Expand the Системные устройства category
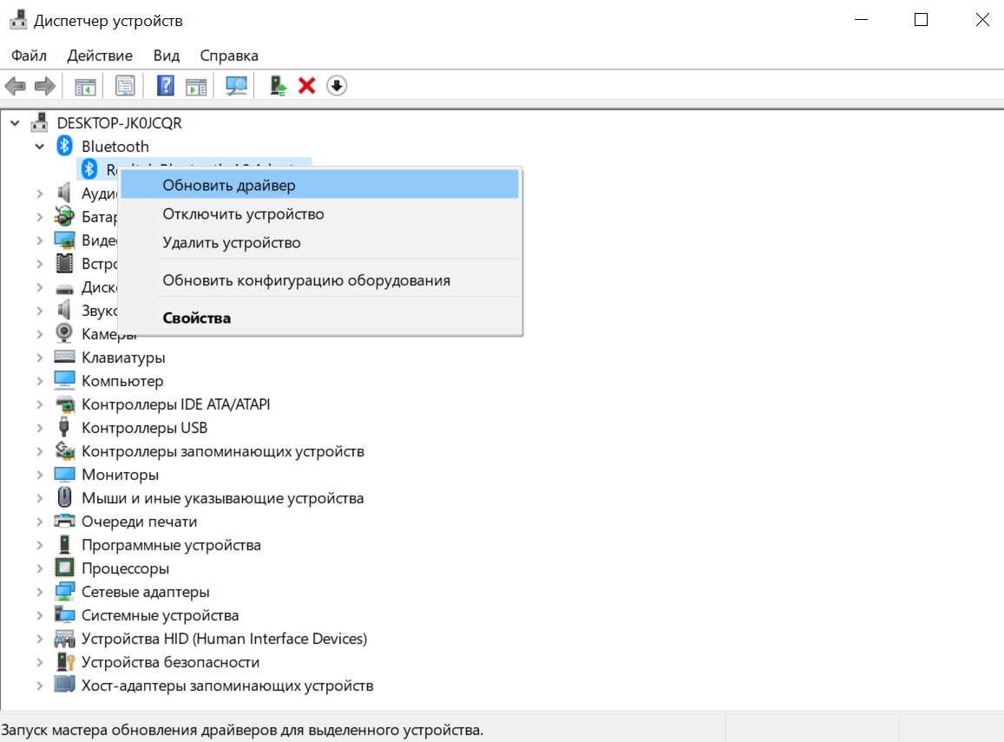Viewport: 1004px width, 742px height. click(40, 615)
